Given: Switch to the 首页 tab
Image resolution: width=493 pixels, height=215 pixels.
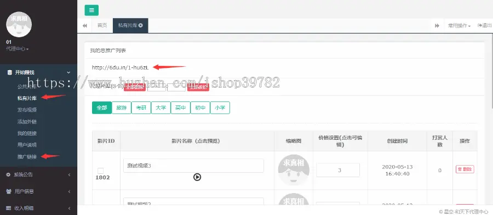Looking at the screenshot, I should tap(102, 25).
